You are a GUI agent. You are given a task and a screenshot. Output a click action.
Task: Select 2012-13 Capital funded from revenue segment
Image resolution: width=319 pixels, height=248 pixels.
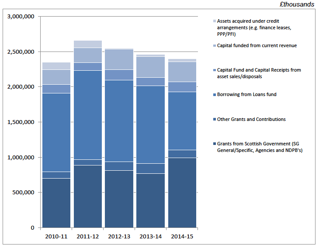point(119,59)
